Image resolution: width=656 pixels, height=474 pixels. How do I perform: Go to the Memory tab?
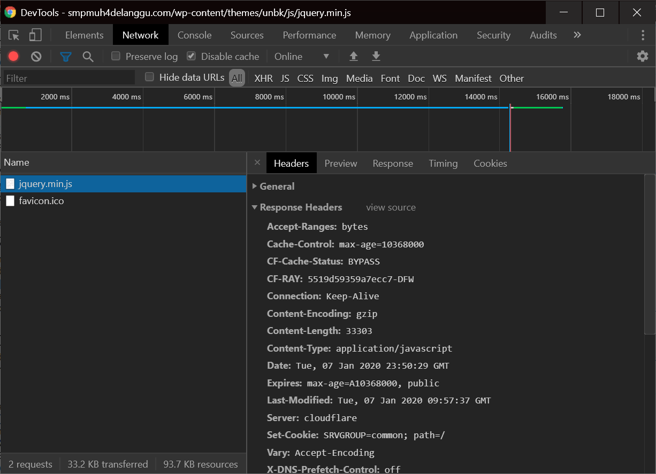pyautogui.click(x=373, y=35)
